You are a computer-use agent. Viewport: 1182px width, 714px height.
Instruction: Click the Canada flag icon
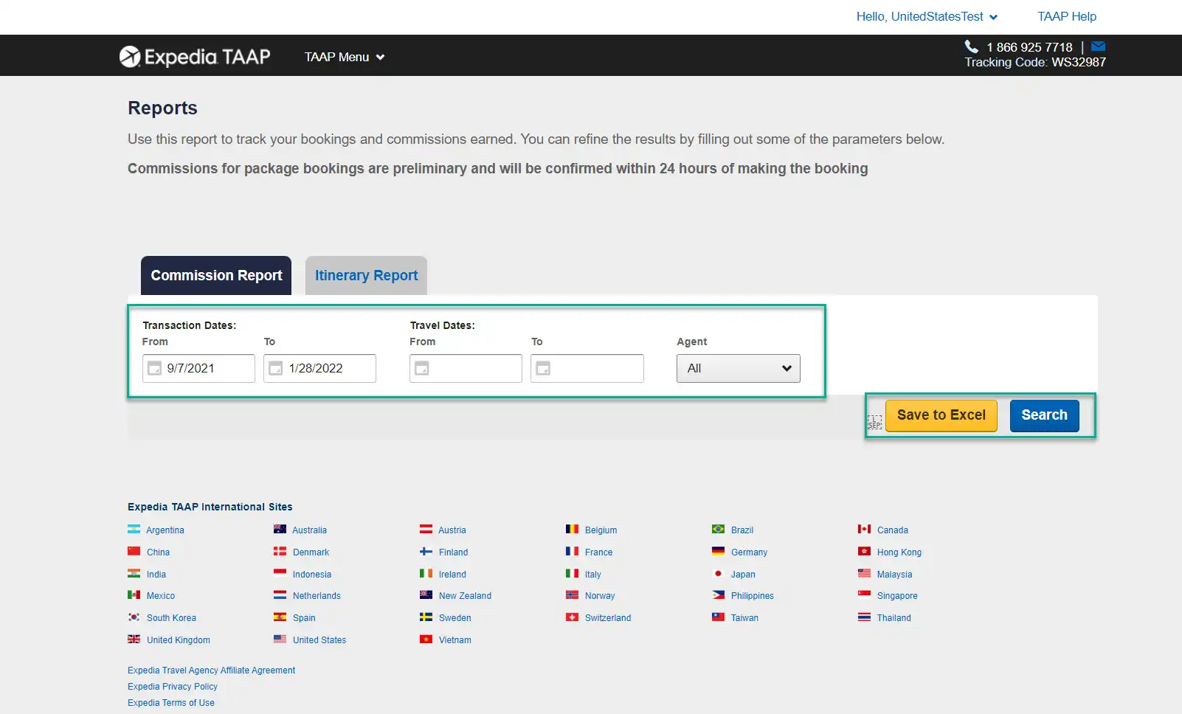coord(864,530)
